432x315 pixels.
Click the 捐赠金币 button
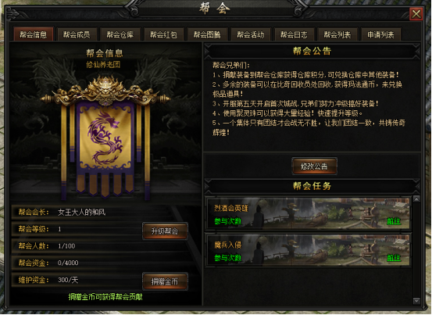pyautogui.click(x=165, y=281)
